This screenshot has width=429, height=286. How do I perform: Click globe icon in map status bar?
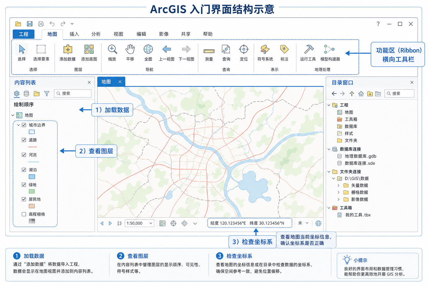click(318, 223)
